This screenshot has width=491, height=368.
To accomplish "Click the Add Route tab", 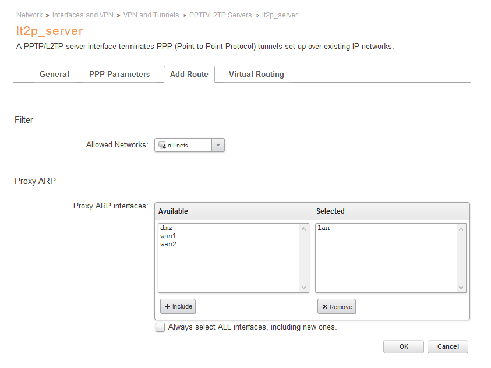I will pos(189,75).
